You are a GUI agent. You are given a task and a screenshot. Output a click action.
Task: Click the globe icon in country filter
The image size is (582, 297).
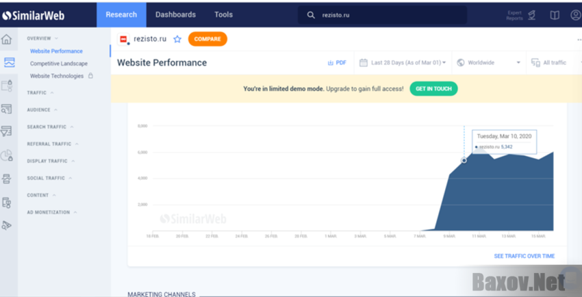[x=461, y=63]
